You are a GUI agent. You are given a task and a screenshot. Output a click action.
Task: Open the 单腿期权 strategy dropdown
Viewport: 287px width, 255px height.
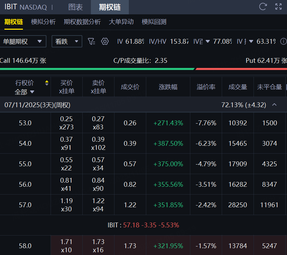pos(23,41)
